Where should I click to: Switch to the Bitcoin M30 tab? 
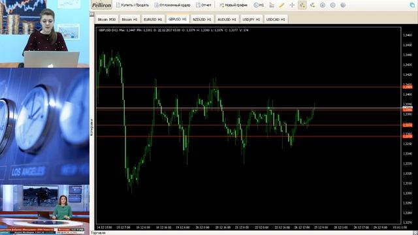[106, 20]
